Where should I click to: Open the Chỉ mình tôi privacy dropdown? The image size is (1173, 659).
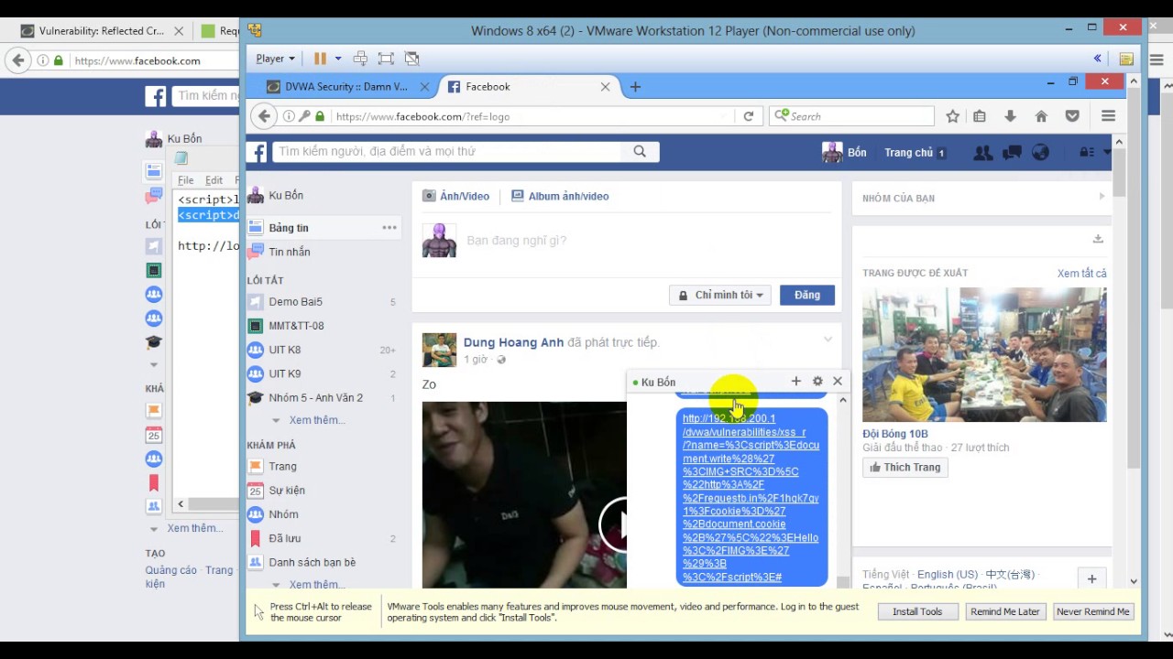tap(720, 295)
